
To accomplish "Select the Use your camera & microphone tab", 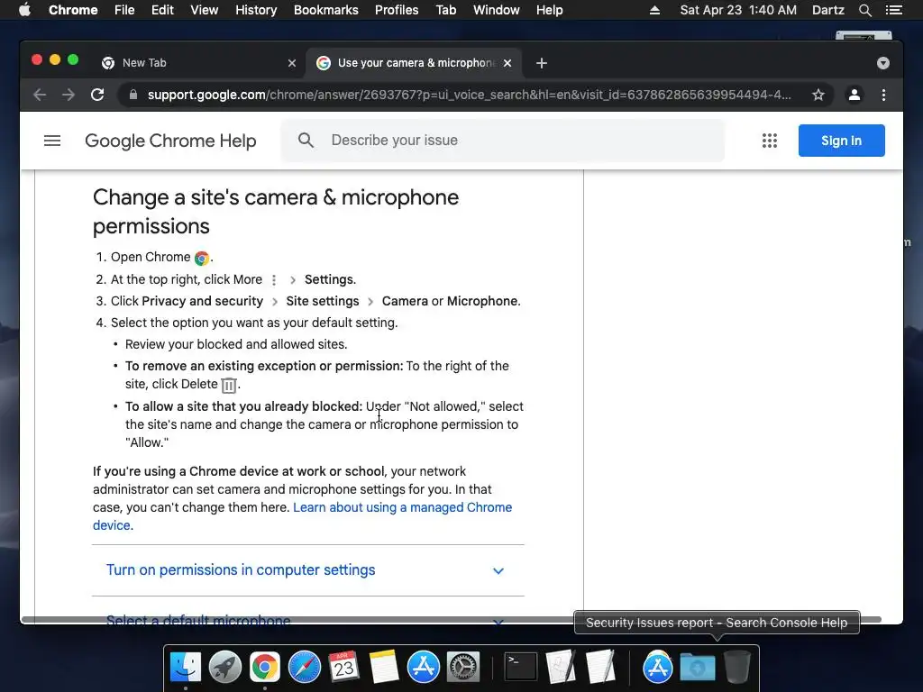I will (x=412, y=62).
